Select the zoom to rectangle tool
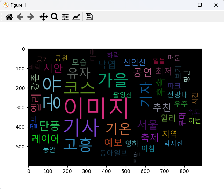Screen dimensions: 224x189 click(55, 17)
